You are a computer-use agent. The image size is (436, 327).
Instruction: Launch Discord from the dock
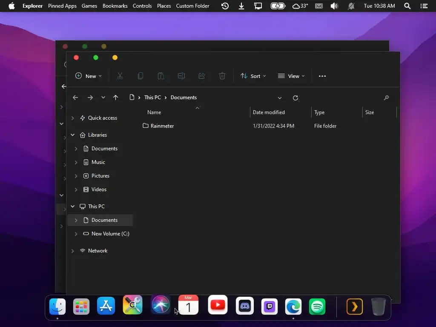coord(245,306)
